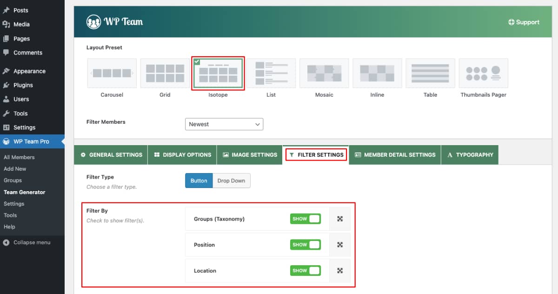Open Tools under WP Team Pro submenu
Viewport: 558px width, 294px height.
[10, 215]
